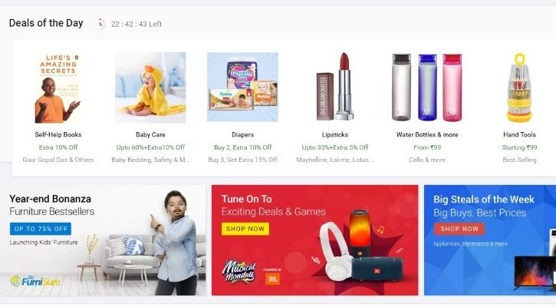Click the Musical Monday logo
The width and height of the screenshot is (556, 307).
point(239,272)
